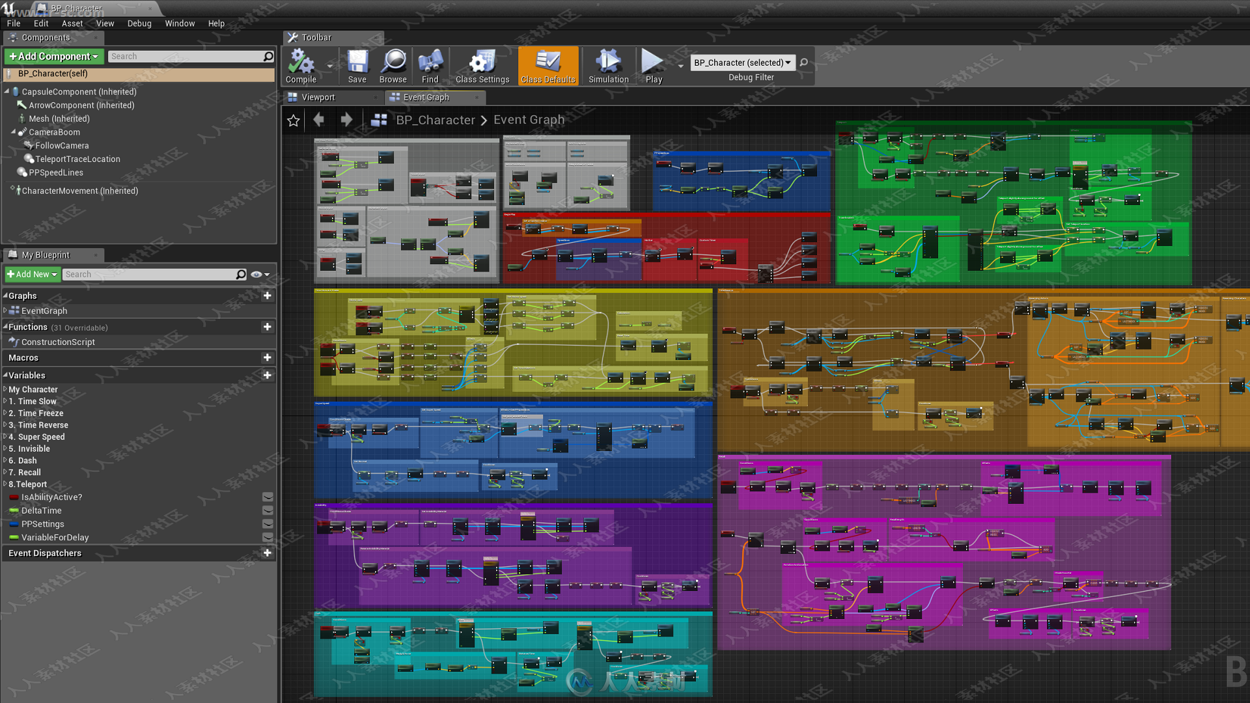Toggle visibility of PPSettings variable

point(267,523)
